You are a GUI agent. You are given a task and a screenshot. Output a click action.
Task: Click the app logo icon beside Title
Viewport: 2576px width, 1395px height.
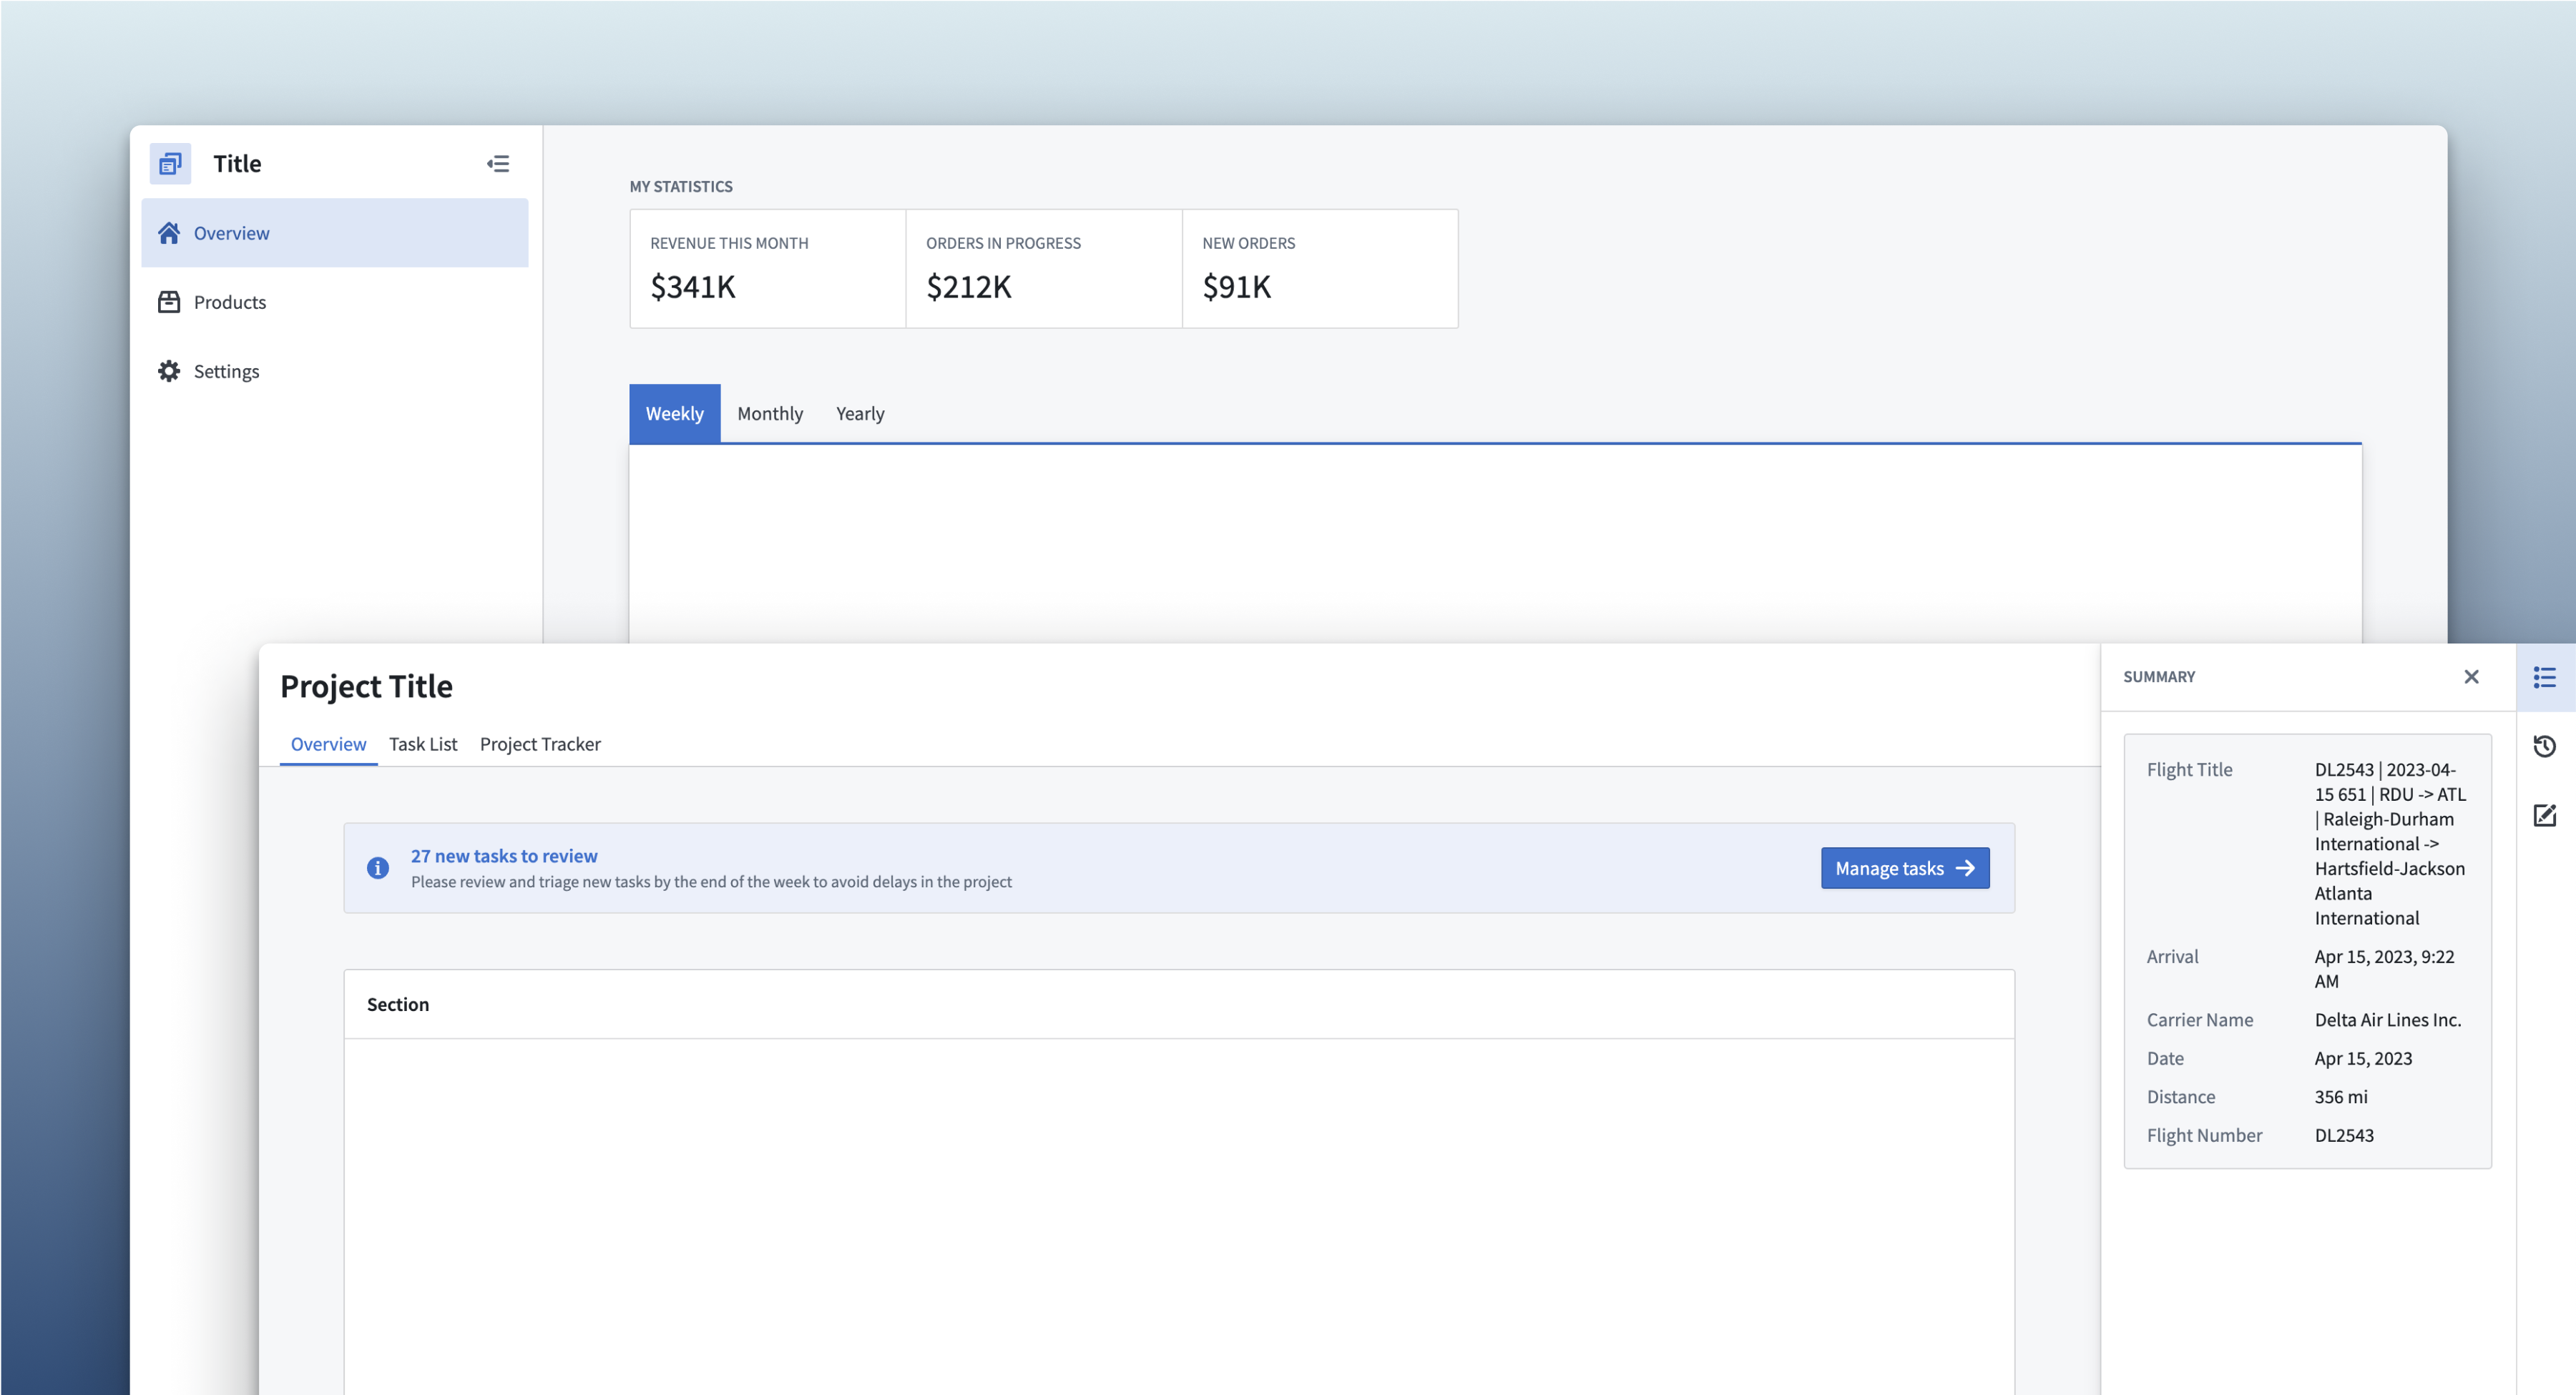click(170, 164)
